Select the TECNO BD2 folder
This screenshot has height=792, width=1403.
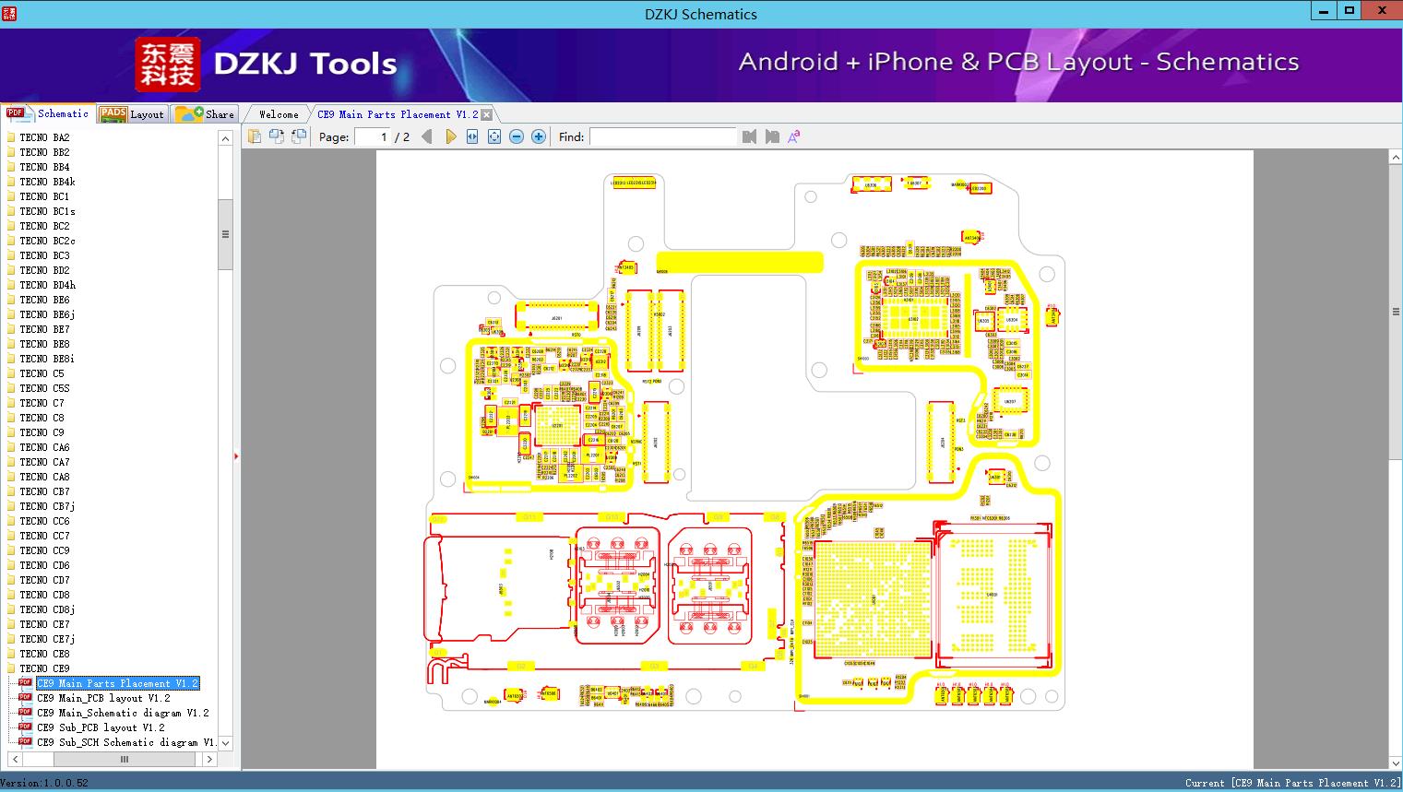44,270
